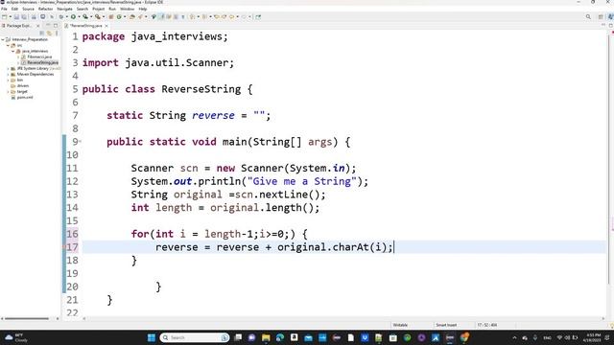The image size is (614, 345).
Task: Open the Source menu
Action: tap(28, 9)
